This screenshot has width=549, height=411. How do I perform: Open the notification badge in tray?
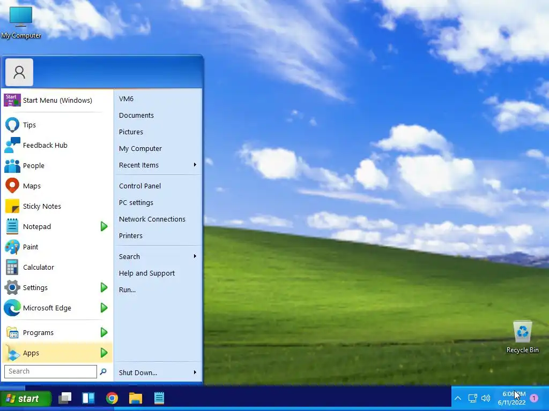(534, 398)
